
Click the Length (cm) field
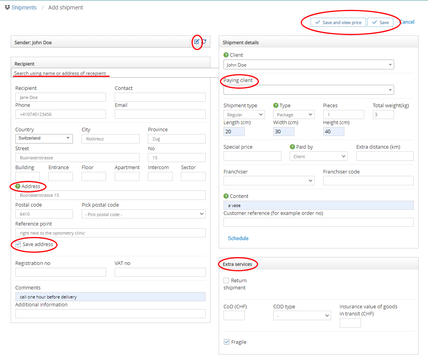coord(234,132)
